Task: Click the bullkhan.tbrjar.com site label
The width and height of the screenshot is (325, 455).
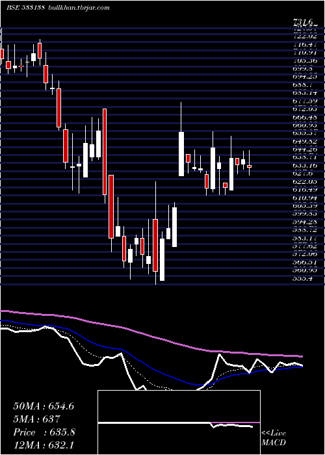Action: point(78,8)
